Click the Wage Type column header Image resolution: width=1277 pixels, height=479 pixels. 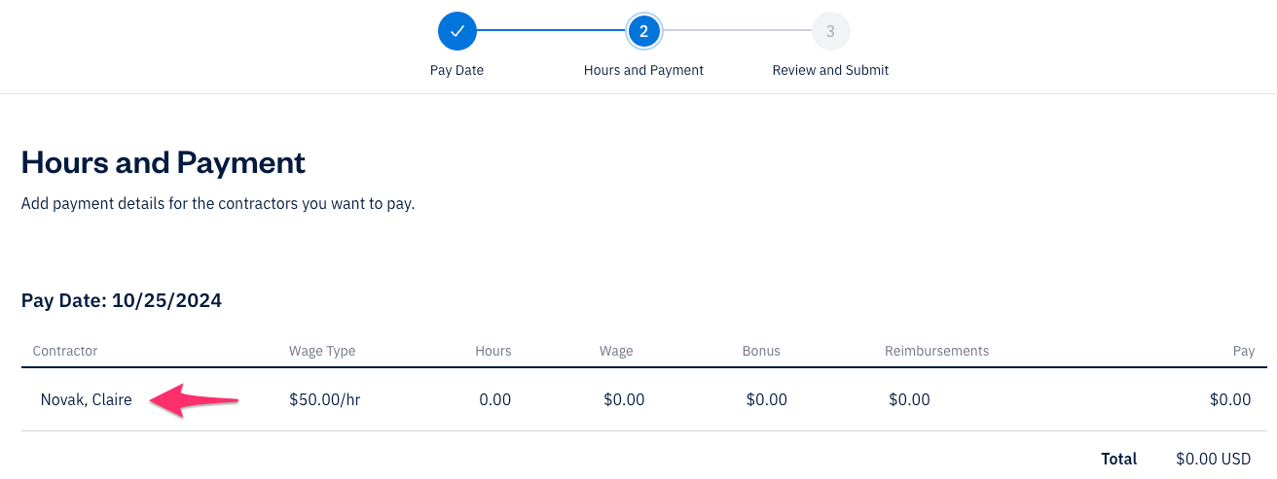pos(322,351)
